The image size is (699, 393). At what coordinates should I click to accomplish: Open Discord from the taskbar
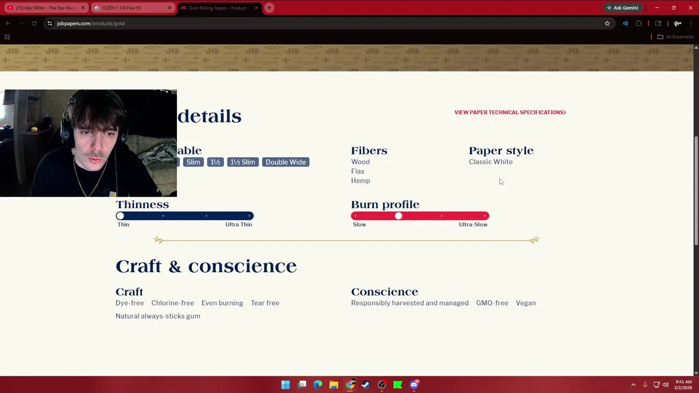pos(414,385)
